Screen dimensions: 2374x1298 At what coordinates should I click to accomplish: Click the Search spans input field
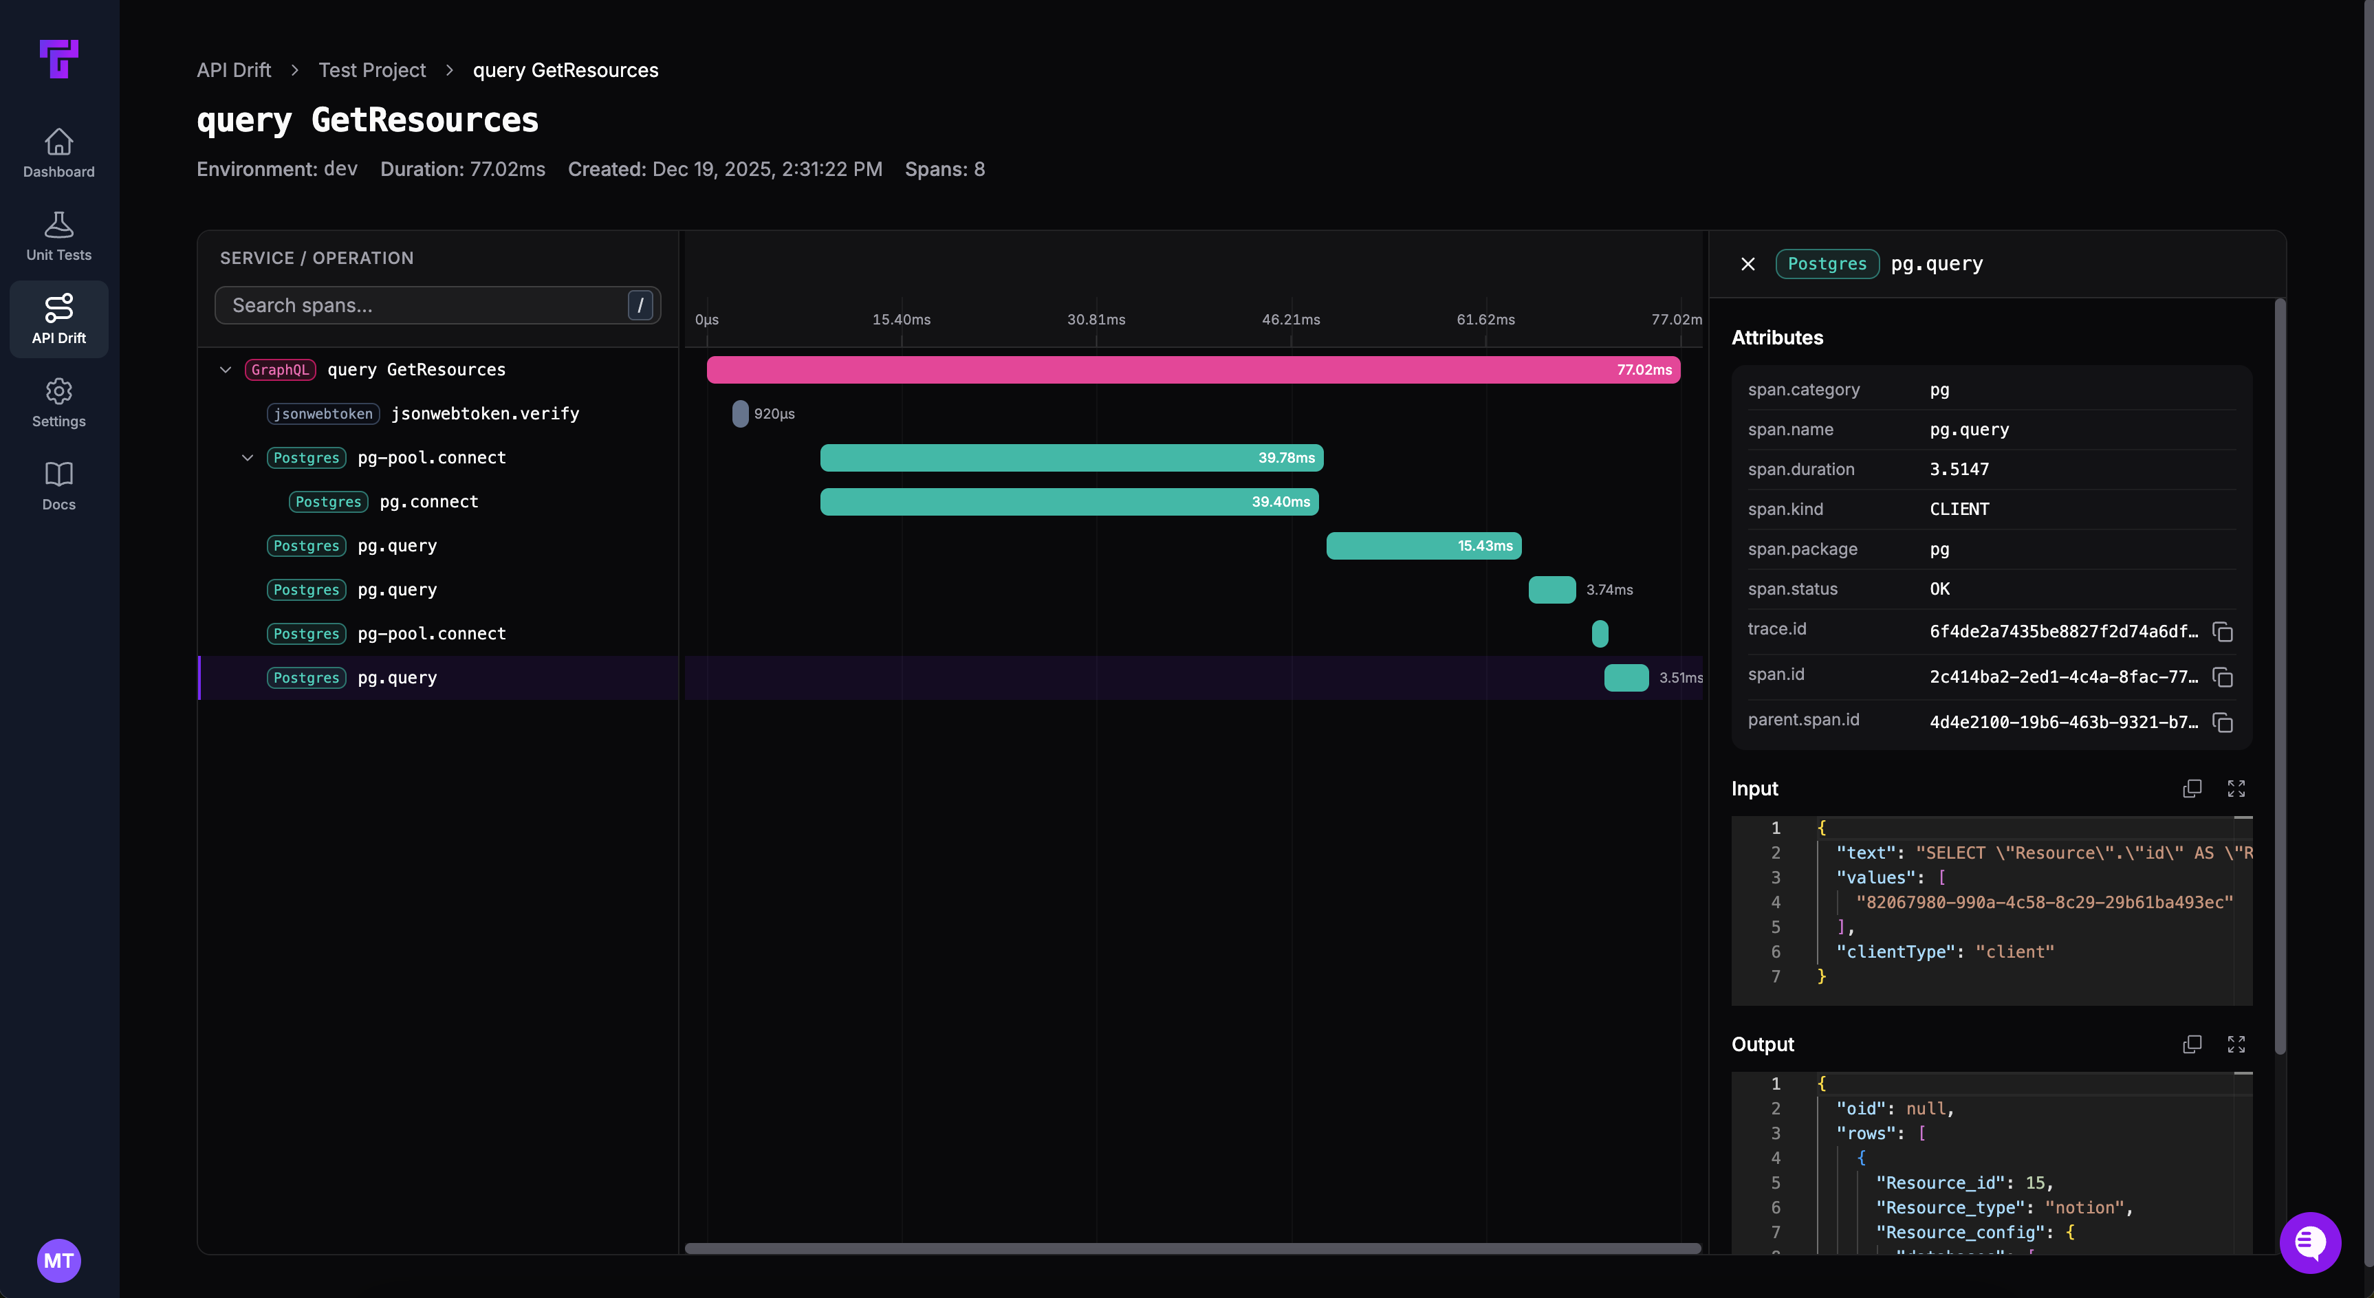pos(424,305)
